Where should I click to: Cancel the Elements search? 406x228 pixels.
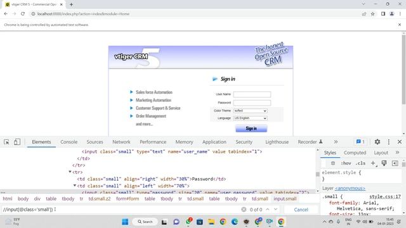[301, 210]
